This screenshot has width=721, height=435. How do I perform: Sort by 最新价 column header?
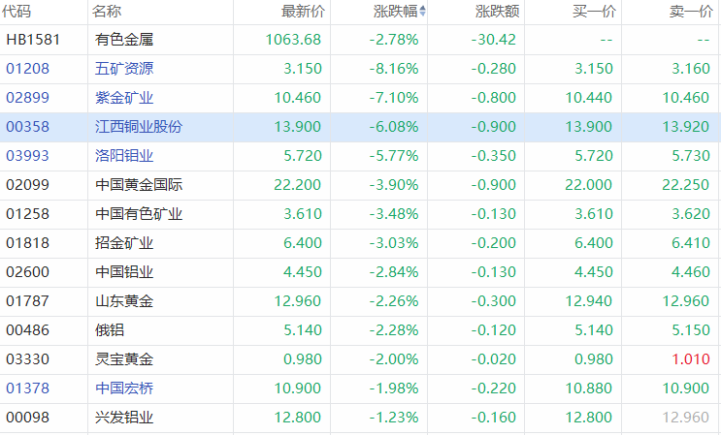point(303,12)
